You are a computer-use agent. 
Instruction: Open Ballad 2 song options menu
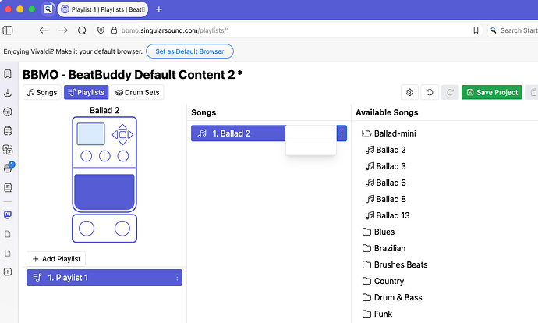[342, 133]
